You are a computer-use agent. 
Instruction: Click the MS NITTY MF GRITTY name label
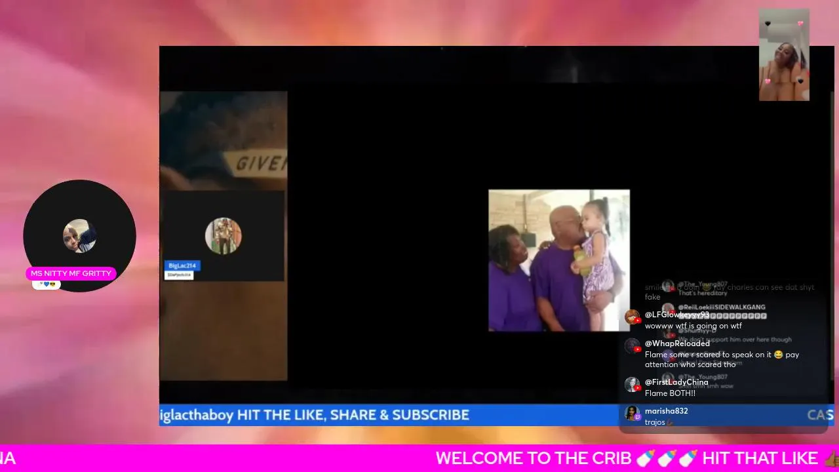pos(71,273)
